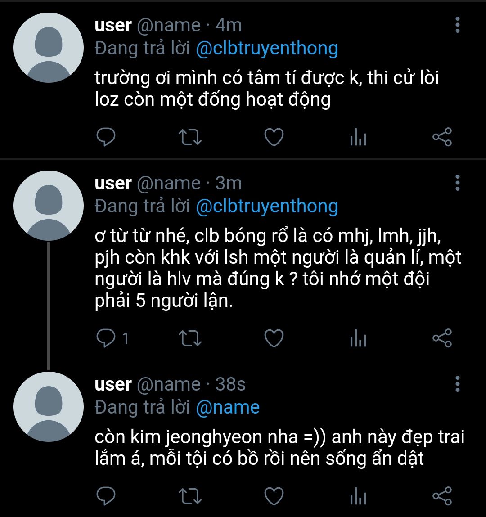View analytics of the 3m-old tweet
486x517 pixels.
tap(358, 339)
